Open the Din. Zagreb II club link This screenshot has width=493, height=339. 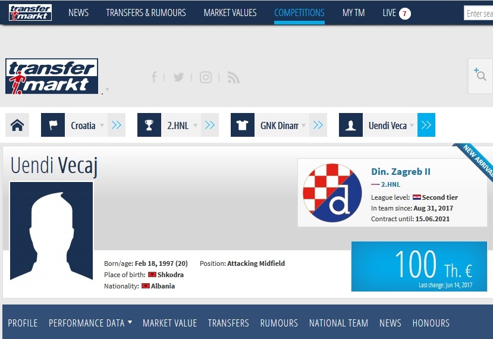click(401, 172)
